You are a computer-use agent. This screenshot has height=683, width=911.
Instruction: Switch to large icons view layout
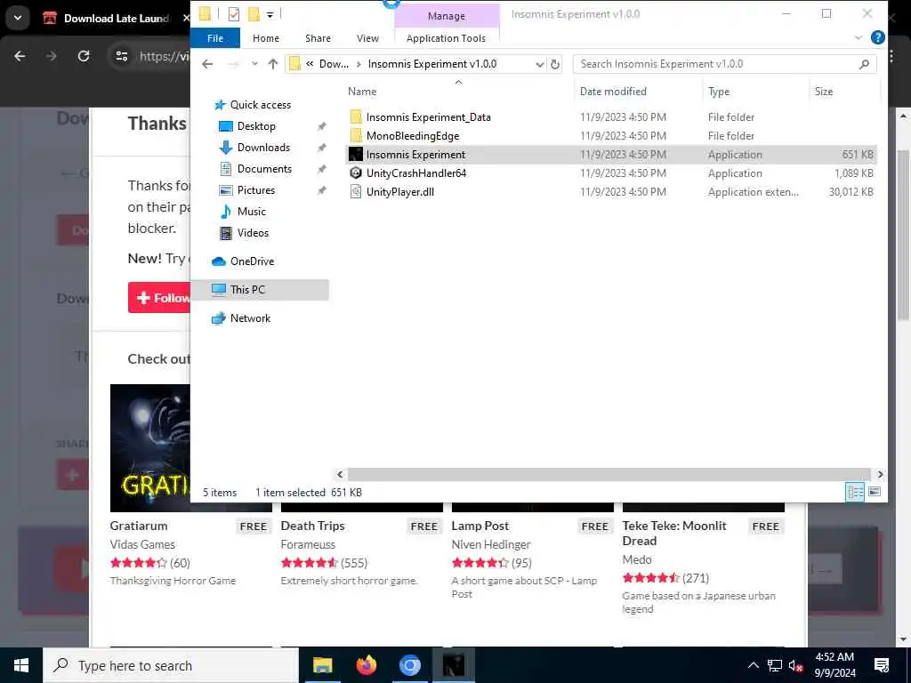click(875, 492)
